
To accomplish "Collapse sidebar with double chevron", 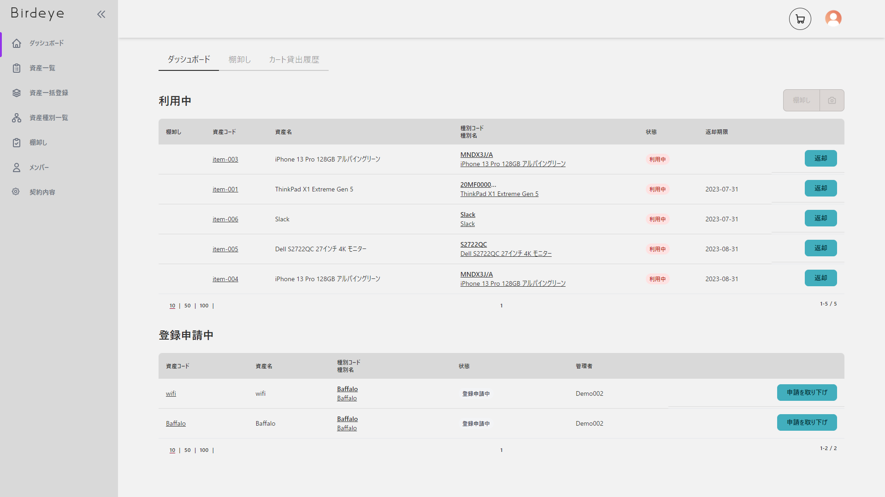I will point(101,14).
